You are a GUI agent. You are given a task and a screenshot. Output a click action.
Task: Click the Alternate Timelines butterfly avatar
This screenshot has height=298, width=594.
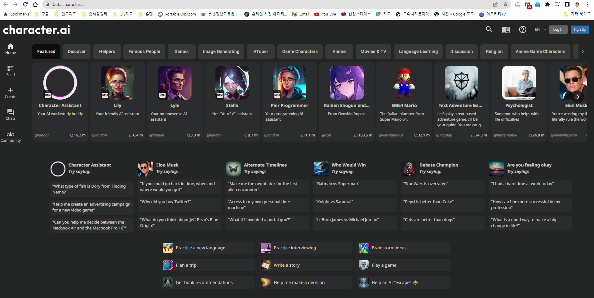pos(233,169)
